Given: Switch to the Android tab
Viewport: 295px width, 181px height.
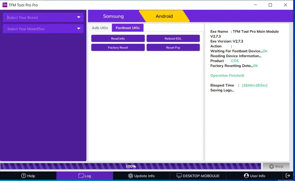Looking at the screenshot, I should coord(164,16).
